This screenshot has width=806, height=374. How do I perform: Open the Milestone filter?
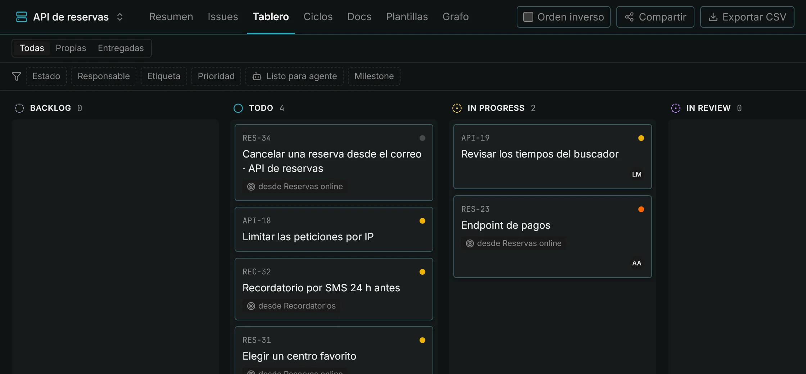(x=374, y=76)
